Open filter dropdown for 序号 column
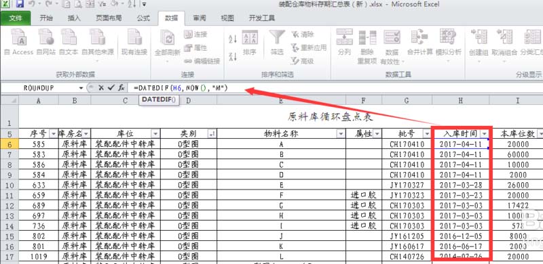 [x=54, y=133]
